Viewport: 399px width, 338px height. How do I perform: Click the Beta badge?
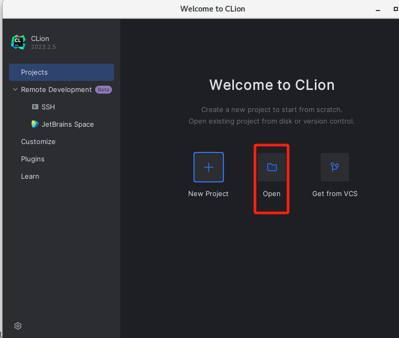[104, 89]
